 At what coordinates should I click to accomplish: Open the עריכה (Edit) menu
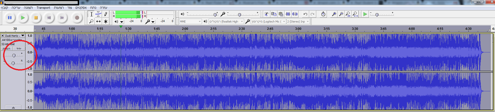(x=16, y=8)
